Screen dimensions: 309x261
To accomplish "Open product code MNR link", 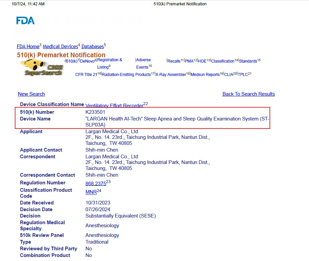I will (91, 192).
